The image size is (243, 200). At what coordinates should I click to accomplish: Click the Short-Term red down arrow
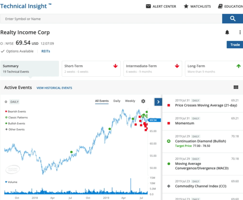[115, 66]
